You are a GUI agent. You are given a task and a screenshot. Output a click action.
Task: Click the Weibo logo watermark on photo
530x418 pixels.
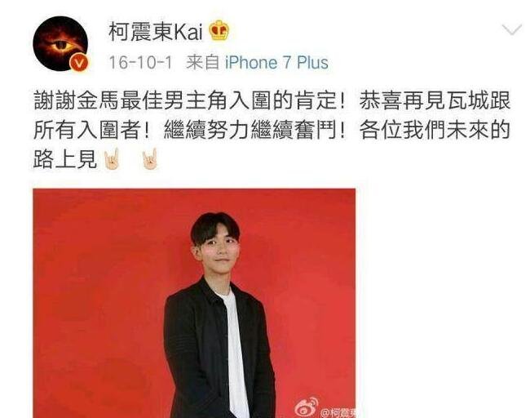(307, 407)
